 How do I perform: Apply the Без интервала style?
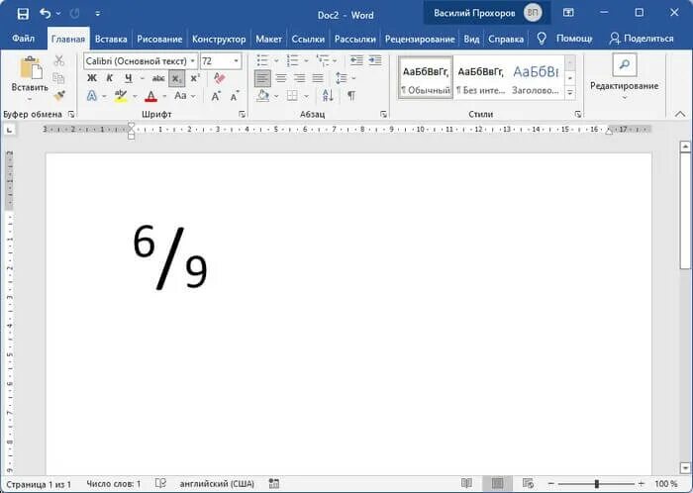pos(480,78)
